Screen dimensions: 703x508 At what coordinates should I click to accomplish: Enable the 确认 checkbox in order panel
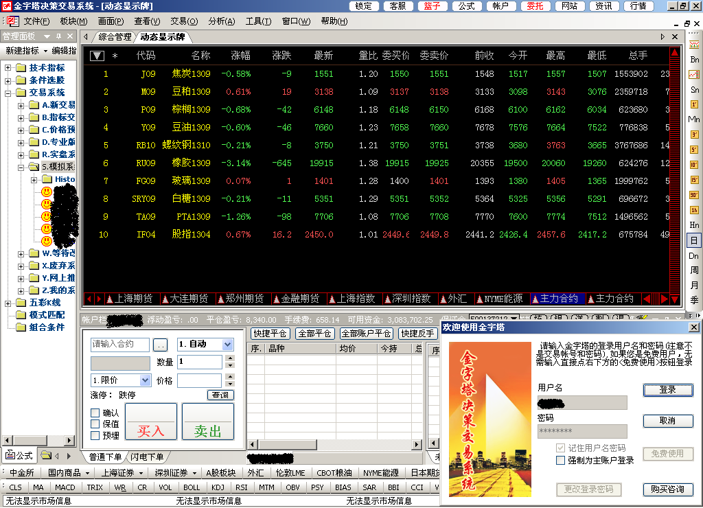(95, 413)
